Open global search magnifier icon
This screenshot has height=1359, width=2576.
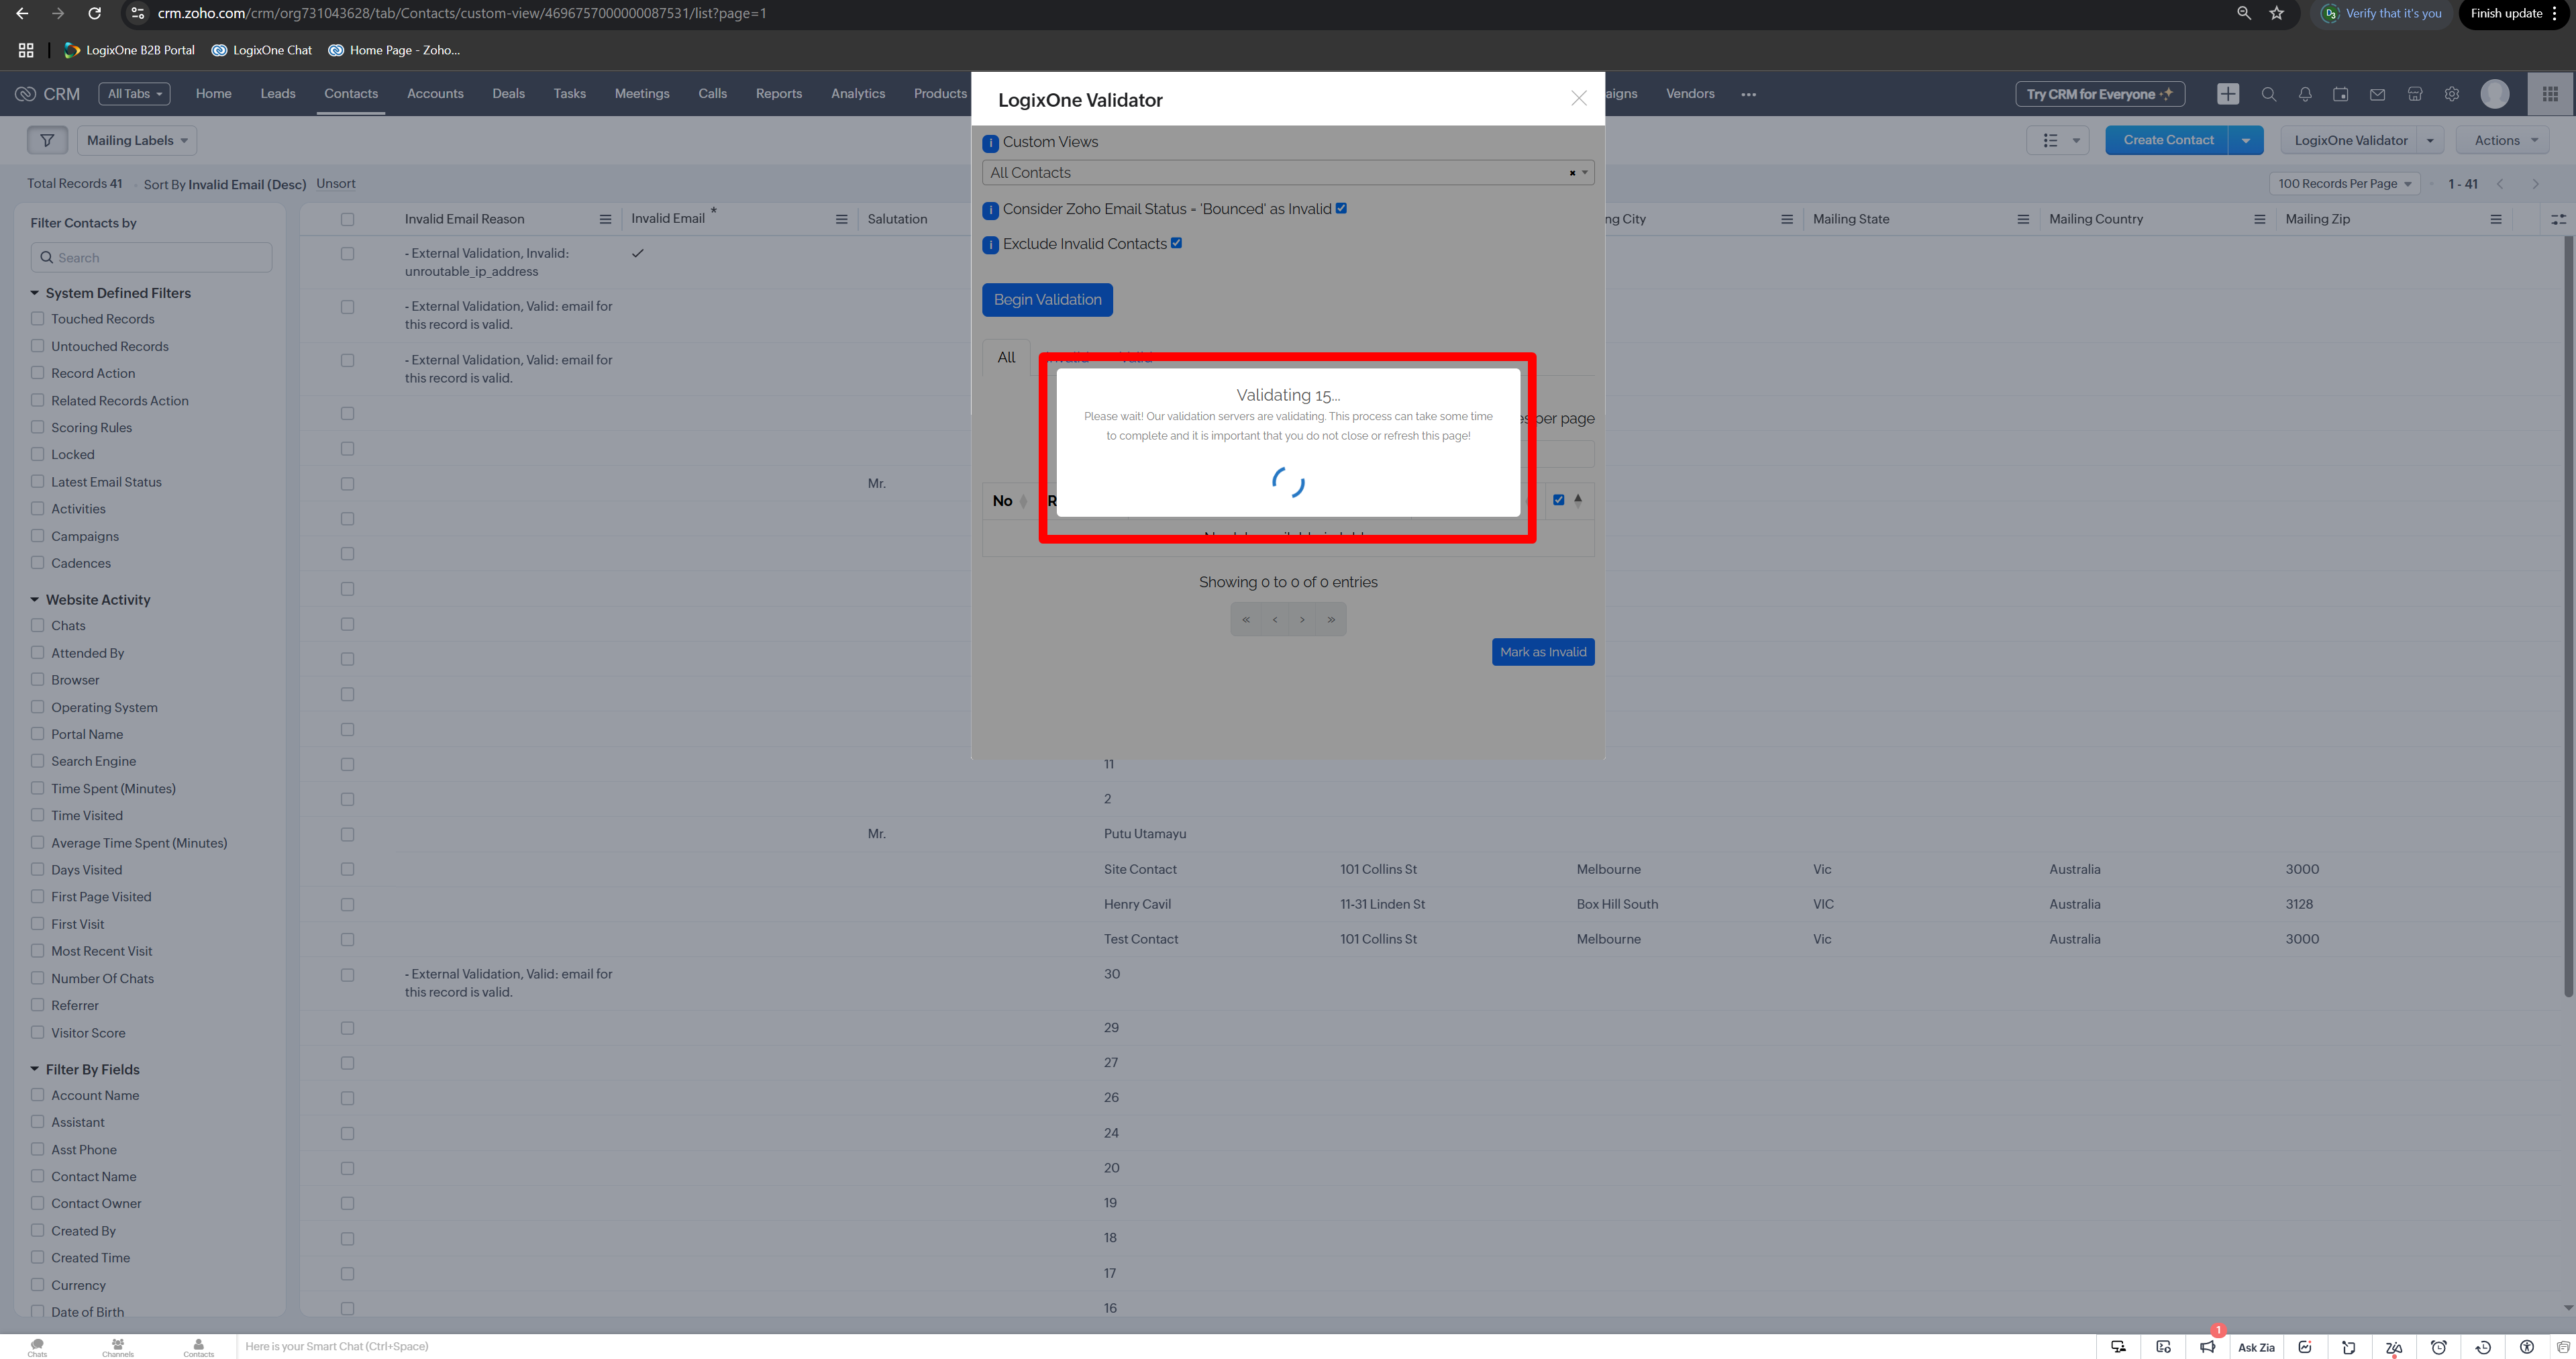coord(2269,94)
